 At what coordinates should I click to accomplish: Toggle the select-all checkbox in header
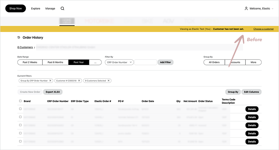point(20,101)
